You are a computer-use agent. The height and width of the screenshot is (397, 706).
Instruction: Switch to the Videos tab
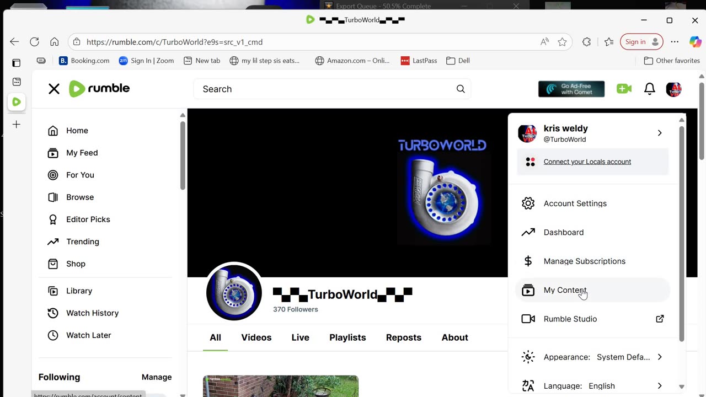click(256, 337)
